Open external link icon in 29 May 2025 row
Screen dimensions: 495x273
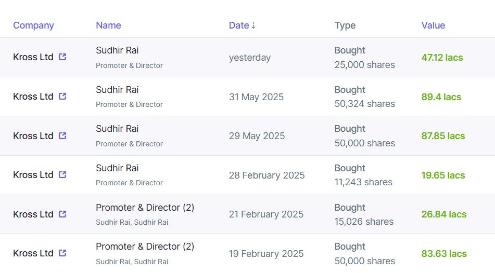point(62,135)
